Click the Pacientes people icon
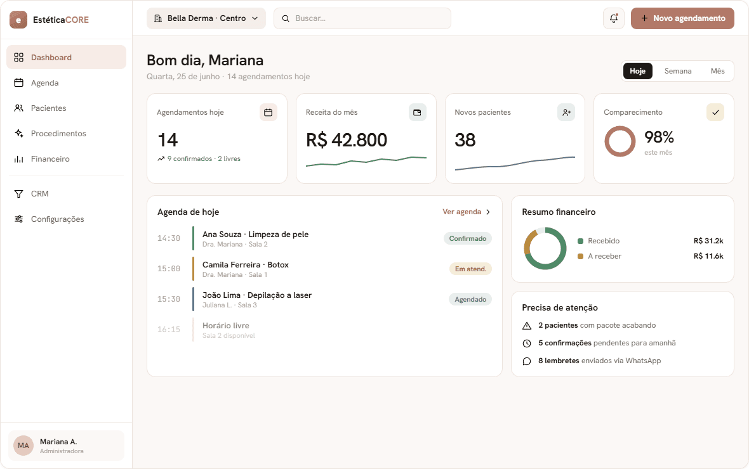The height and width of the screenshot is (469, 749). coord(18,108)
